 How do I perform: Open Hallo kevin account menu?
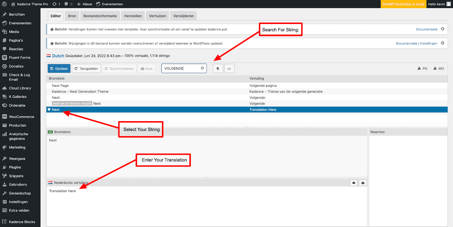tap(439, 4)
